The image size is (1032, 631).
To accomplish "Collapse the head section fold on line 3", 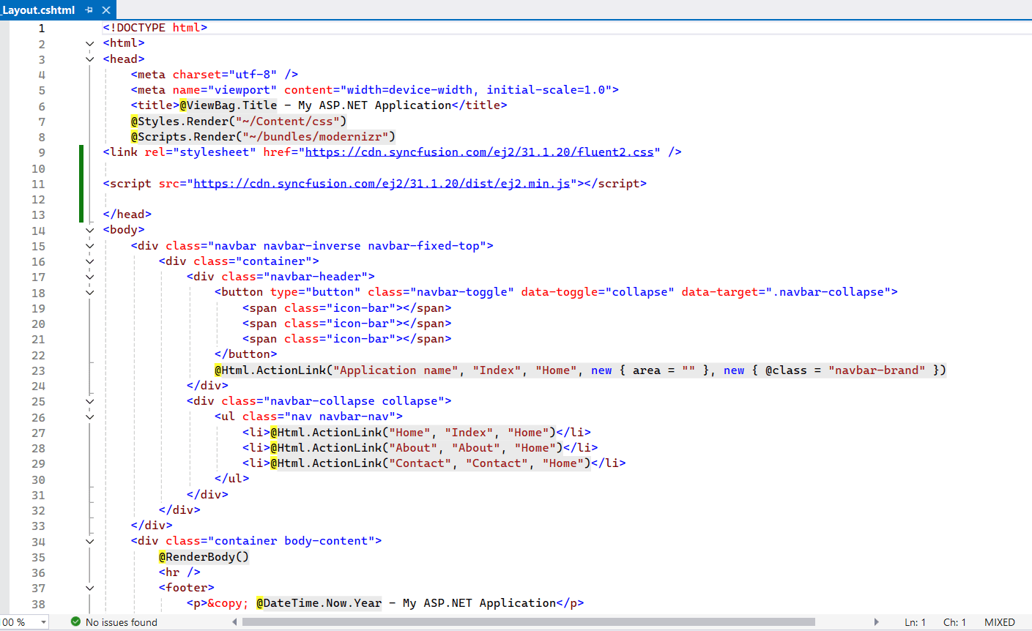I will coord(89,59).
